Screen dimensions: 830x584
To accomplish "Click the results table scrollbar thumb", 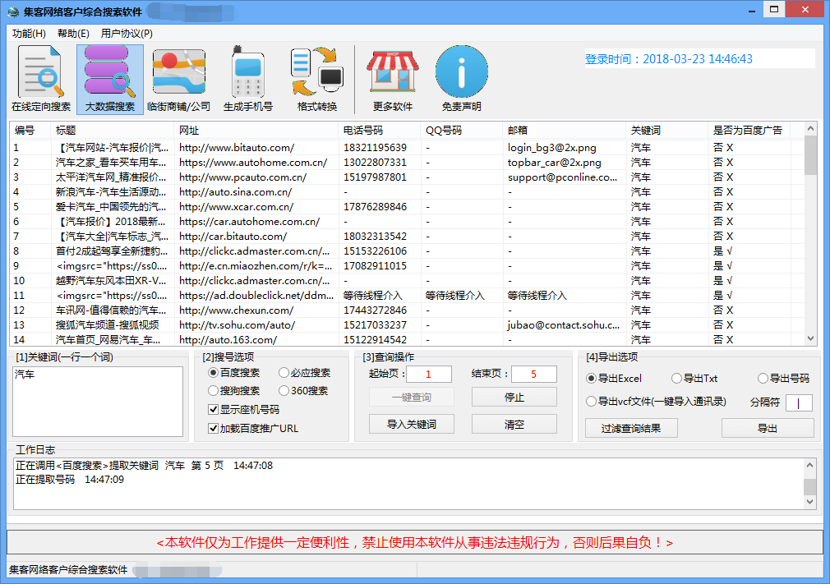I will [810, 155].
